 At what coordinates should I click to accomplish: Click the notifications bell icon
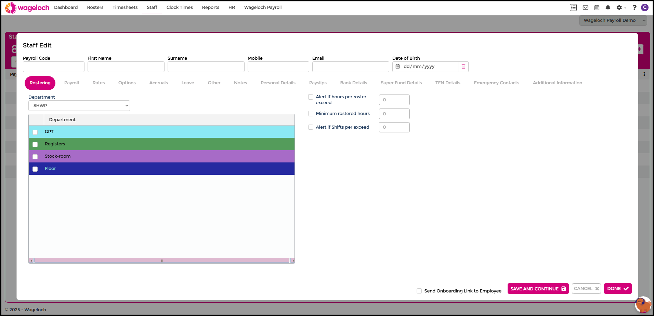click(608, 8)
